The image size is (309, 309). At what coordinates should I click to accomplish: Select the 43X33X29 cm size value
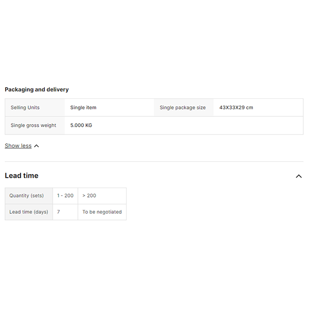(x=236, y=108)
